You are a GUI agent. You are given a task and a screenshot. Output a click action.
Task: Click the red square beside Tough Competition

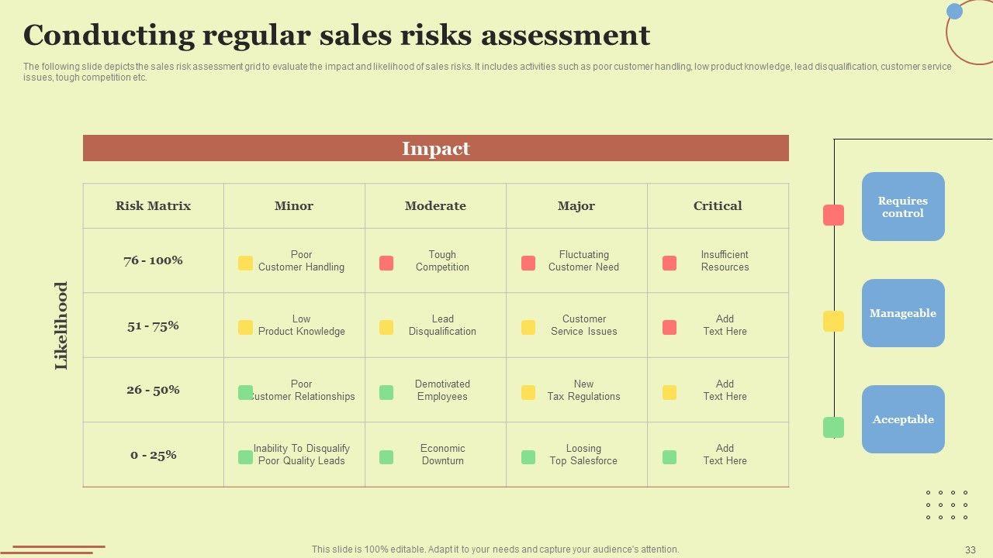[x=386, y=263]
